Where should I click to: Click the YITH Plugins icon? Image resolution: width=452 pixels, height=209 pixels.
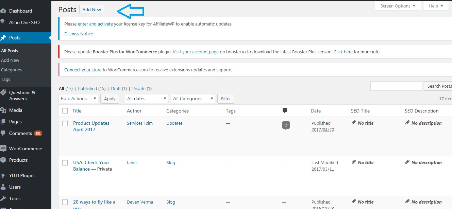3,175
